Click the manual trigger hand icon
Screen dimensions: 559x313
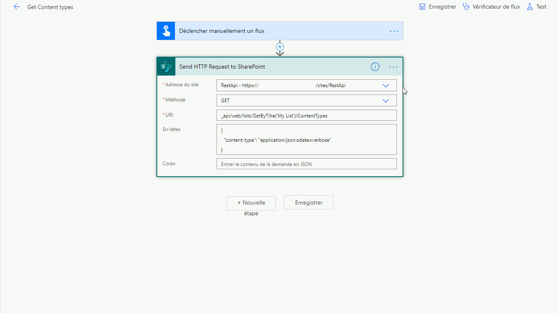point(166,31)
